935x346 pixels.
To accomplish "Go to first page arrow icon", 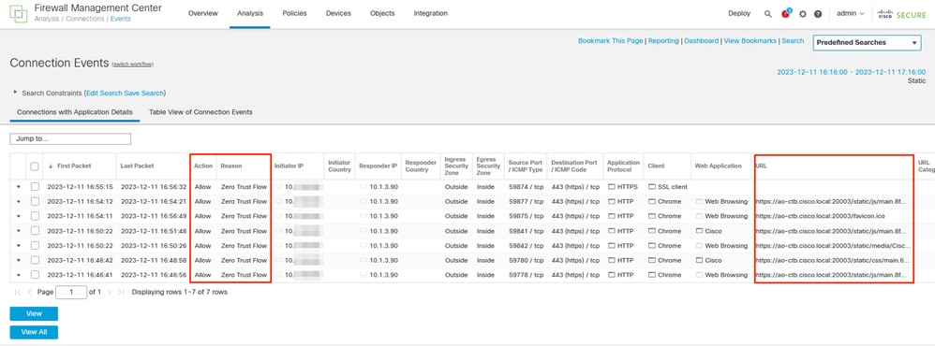I will [x=17, y=293].
